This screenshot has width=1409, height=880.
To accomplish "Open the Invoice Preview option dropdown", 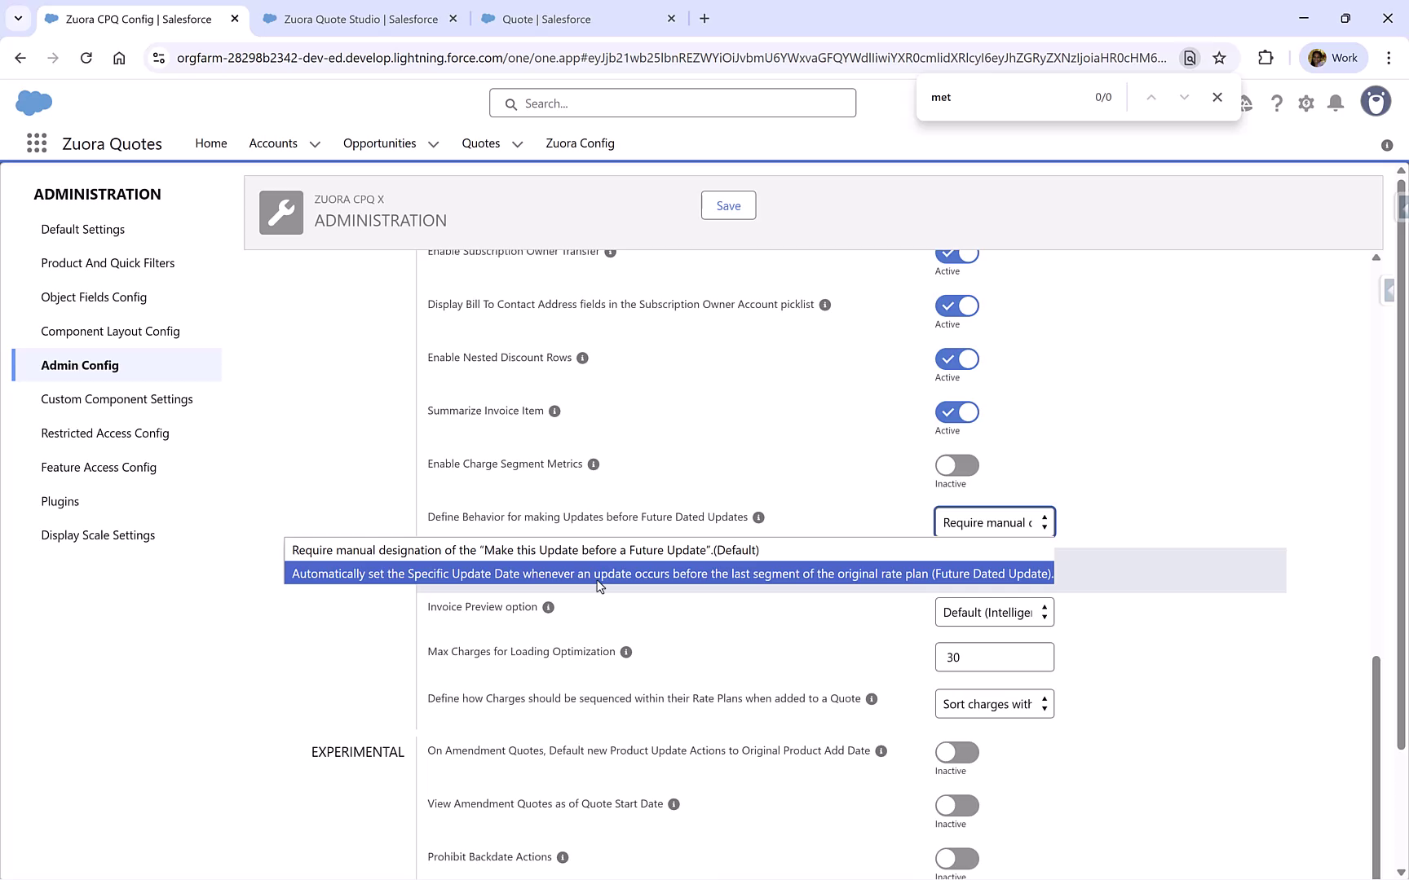I will pyautogui.click(x=994, y=612).
